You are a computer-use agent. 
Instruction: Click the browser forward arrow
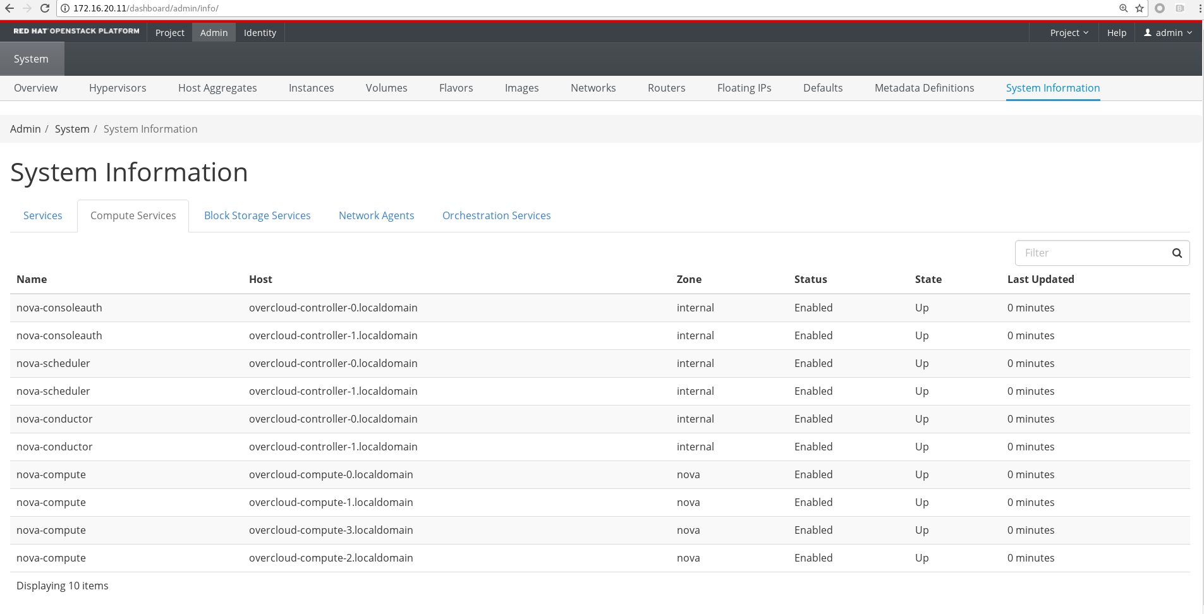point(27,8)
